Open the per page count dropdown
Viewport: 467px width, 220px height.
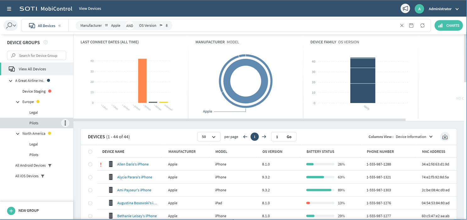point(209,137)
